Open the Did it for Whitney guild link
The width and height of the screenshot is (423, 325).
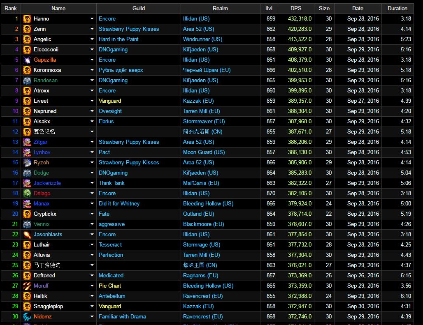coord(119,203)
